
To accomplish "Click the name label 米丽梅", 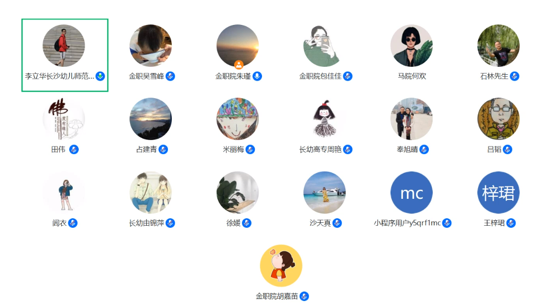I will point(233,150).
